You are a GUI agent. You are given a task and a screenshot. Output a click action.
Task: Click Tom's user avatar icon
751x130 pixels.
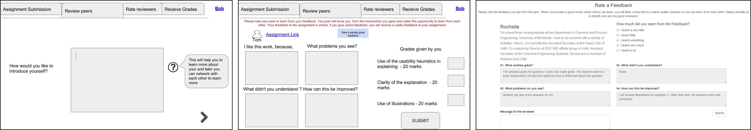pos(257,34)
